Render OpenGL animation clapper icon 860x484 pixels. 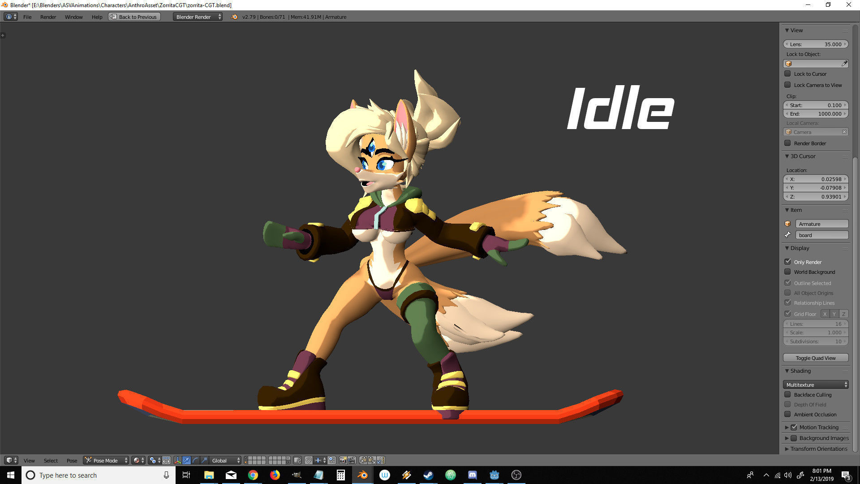coord(352,460)
